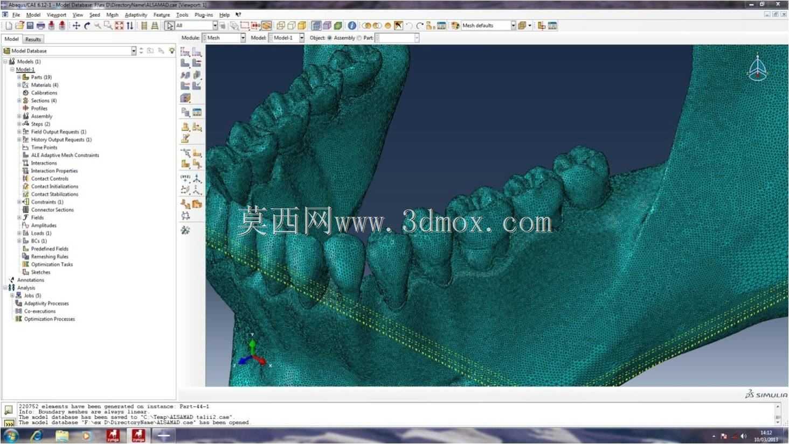The width and height of the screenshot is (789, 444).
Task: Toggle hidden render style
Action: click(x=291, y=25)
